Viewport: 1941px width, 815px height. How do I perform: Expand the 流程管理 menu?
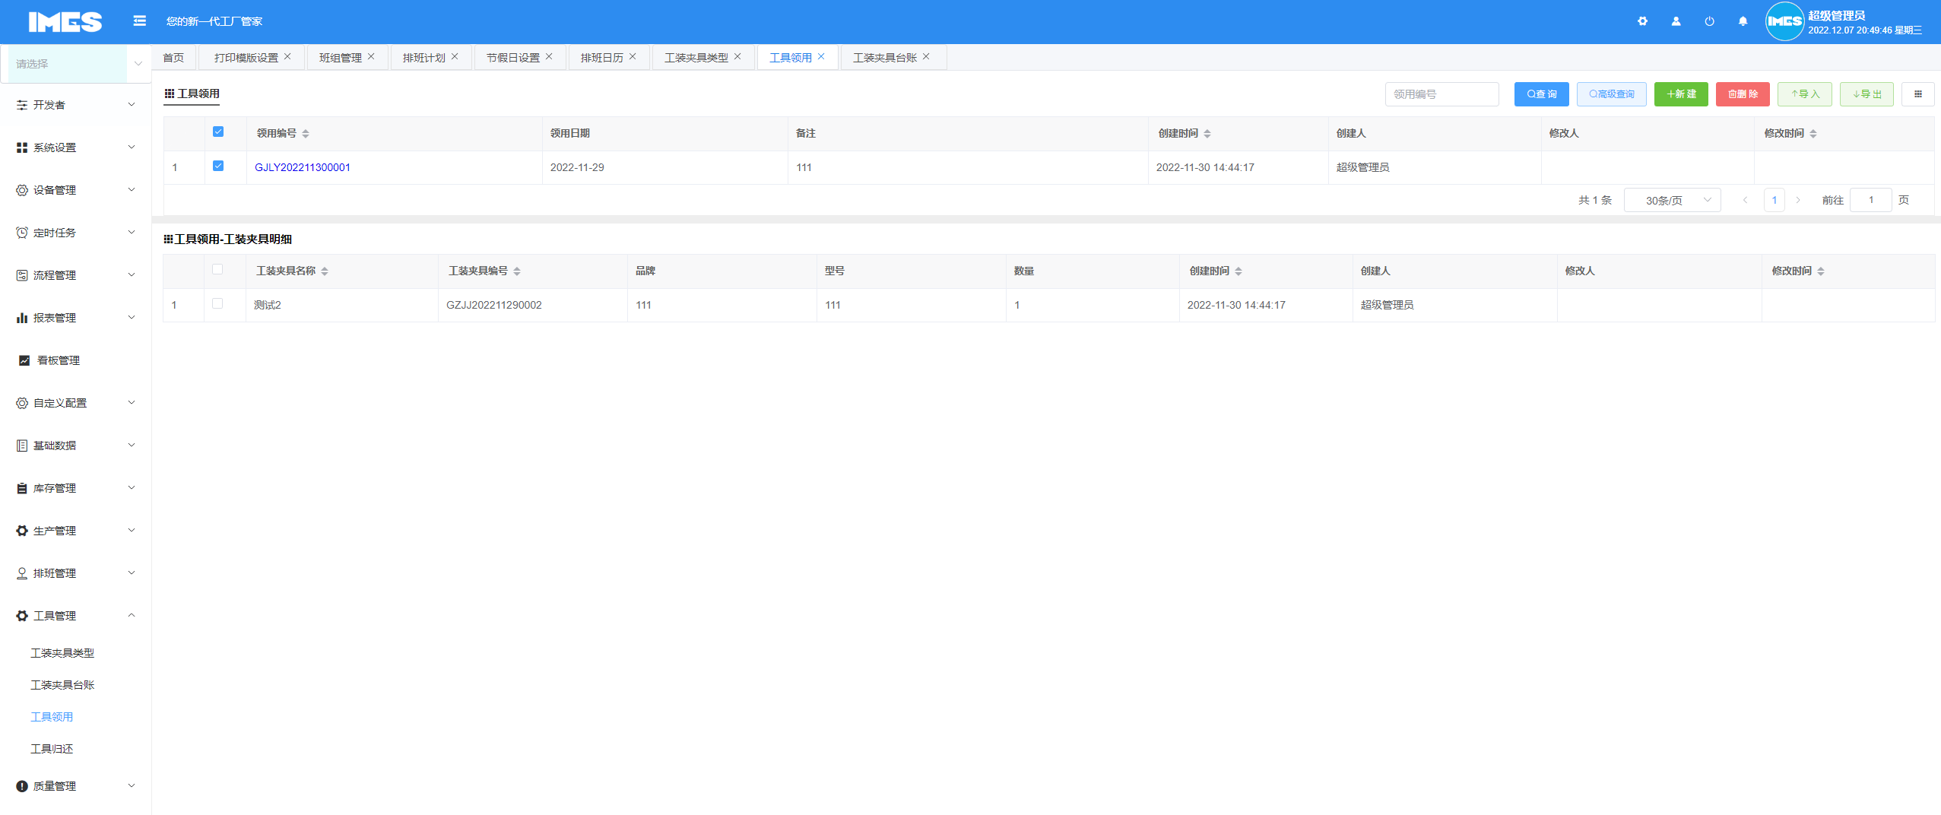(x=75, y=275)
